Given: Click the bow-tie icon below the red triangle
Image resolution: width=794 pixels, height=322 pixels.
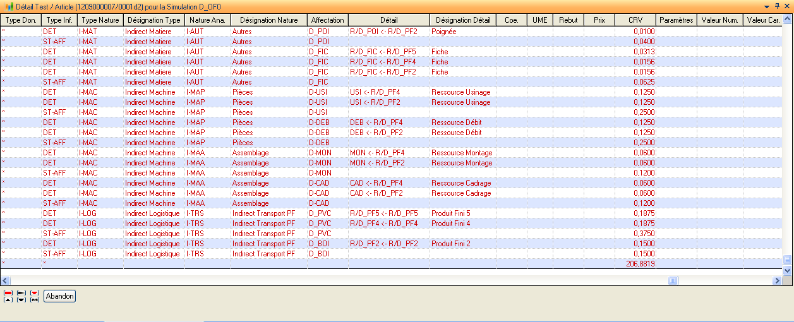Looking at the screenshot, I should tap(35, 299).
